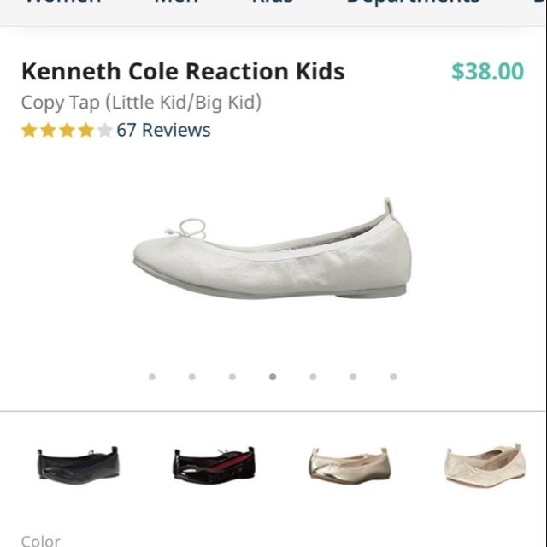Select the second image carousel dot
This screenshot has width=547, height=547.
click(192, 376)
